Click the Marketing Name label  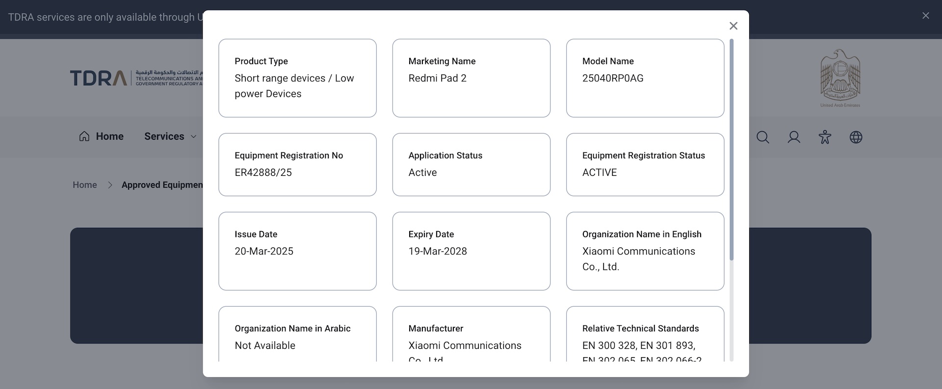(442, 61)
